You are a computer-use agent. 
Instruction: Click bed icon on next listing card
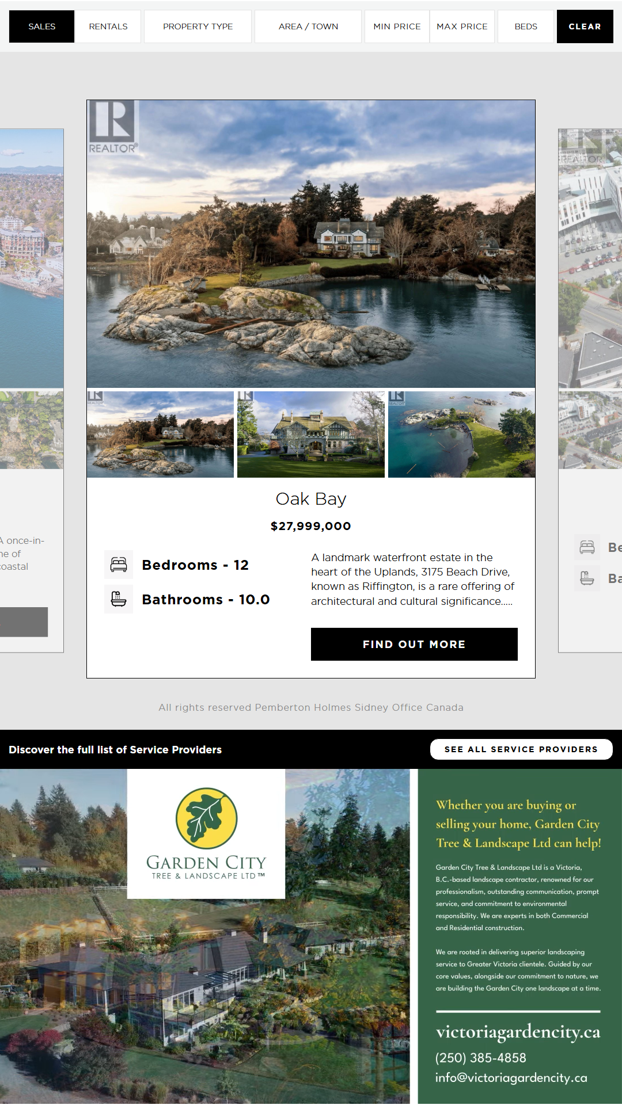click(x=587, y=547)
